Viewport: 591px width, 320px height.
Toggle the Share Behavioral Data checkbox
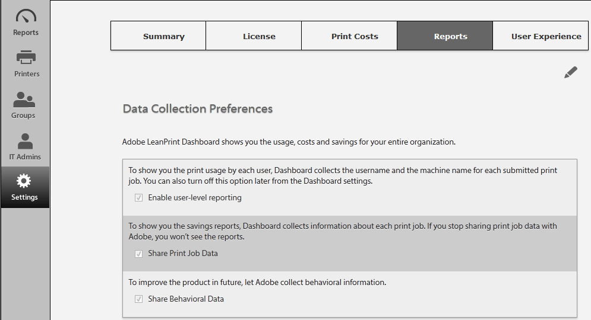pos(139,299)
